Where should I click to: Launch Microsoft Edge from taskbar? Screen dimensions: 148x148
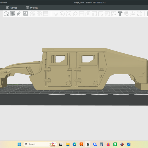click(x=75, y=144)
